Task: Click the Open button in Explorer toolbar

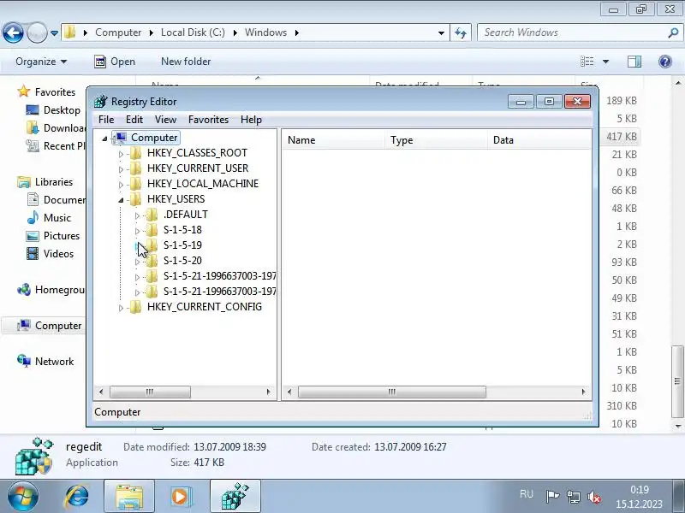Action: click(115, 62)
